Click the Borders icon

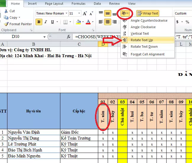pyautogui.click(x=65, y=22)
